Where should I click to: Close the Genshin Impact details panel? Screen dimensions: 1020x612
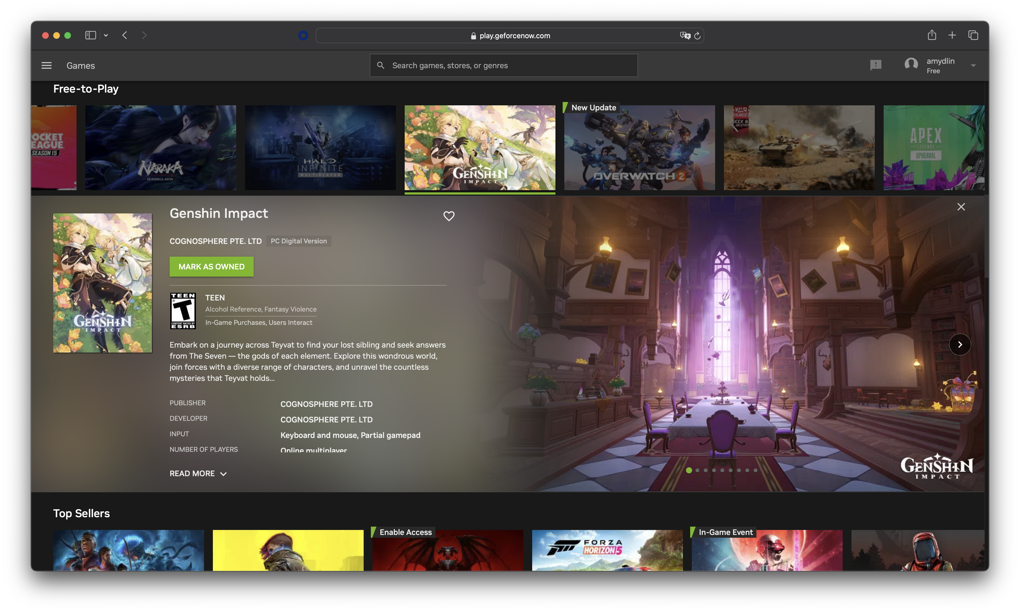961,206
